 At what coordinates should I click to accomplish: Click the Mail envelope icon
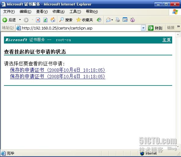(108, 20)
